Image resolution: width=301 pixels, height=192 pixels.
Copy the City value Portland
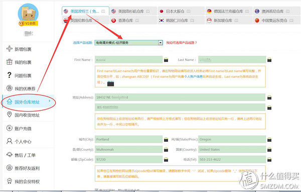(166, 140)
